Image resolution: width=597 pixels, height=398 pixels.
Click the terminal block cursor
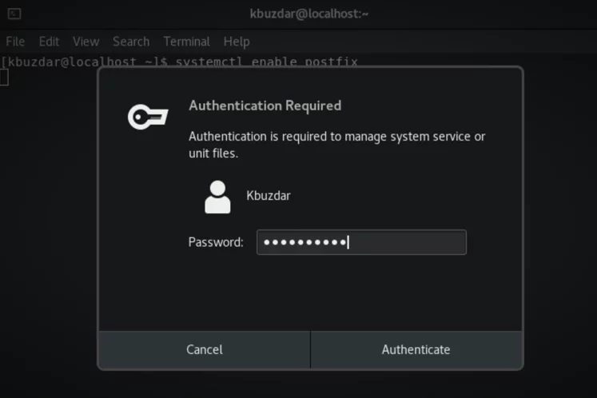click(4, 78)
